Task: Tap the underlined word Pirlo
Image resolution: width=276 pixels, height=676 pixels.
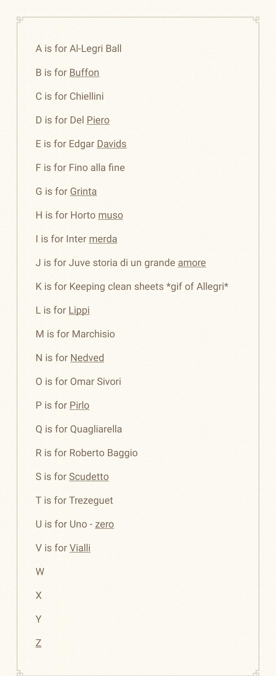Action: click(x=79, y=405)
